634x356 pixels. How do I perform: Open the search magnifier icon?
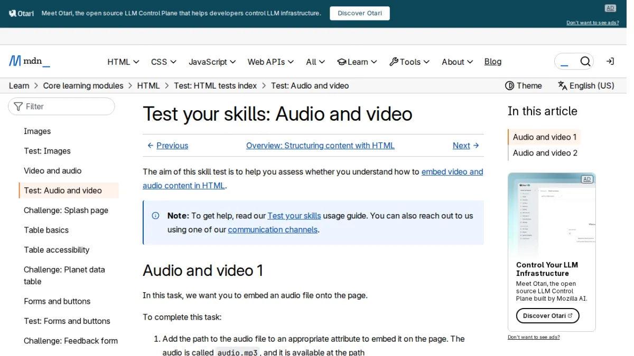(585, 62)
